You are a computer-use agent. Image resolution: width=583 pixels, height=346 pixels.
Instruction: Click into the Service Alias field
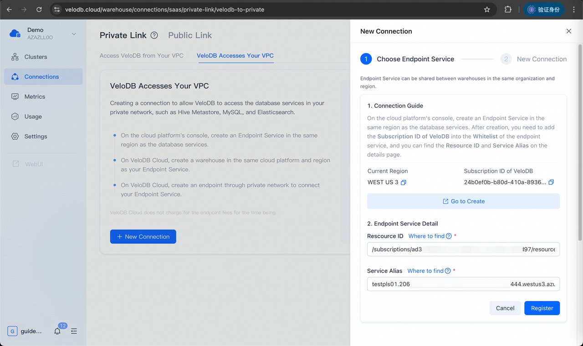(x=463, y=284)
